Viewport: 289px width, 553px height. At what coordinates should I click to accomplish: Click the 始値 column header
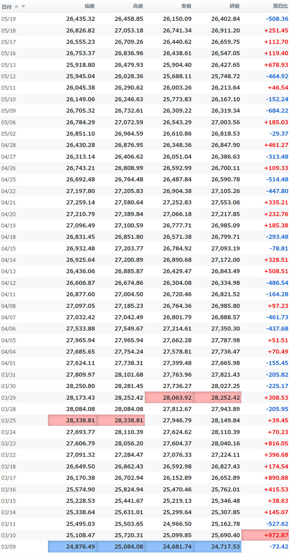[90, 6]
